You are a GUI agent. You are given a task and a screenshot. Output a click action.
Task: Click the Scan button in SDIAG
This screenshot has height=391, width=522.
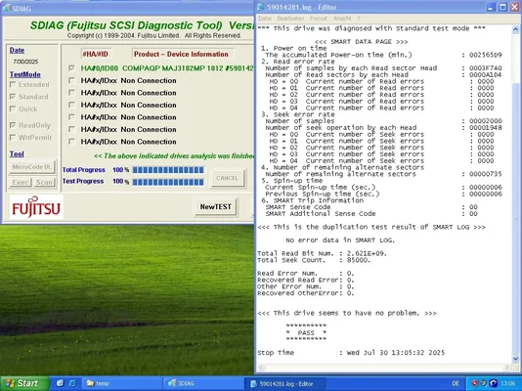[44, 183]
